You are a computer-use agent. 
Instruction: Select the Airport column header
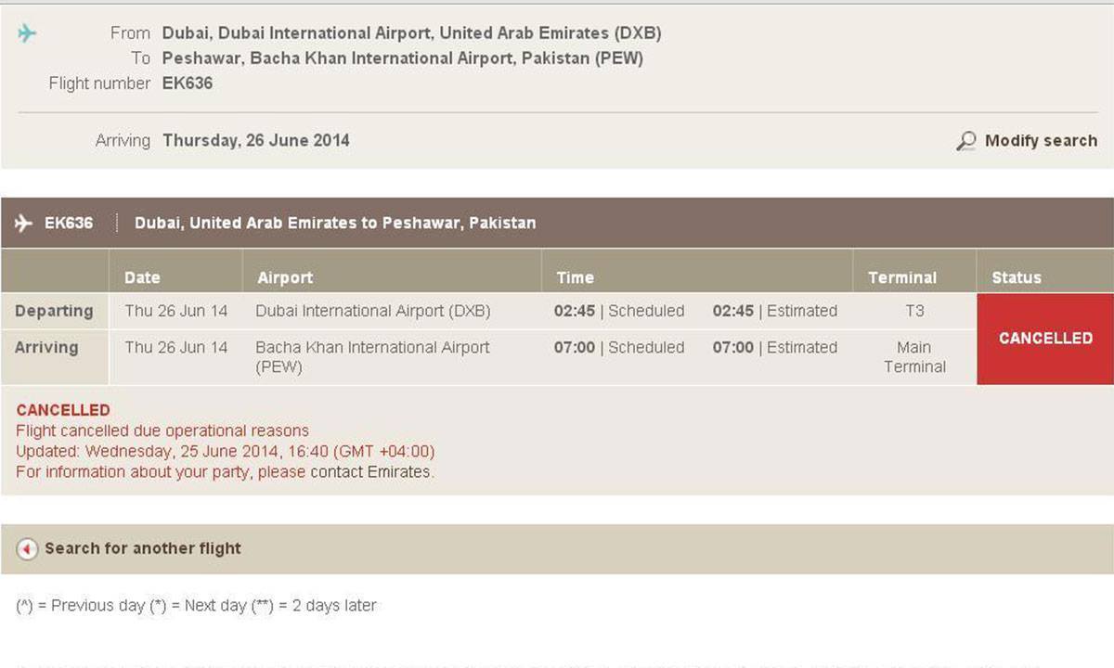(x=285, y=277)
